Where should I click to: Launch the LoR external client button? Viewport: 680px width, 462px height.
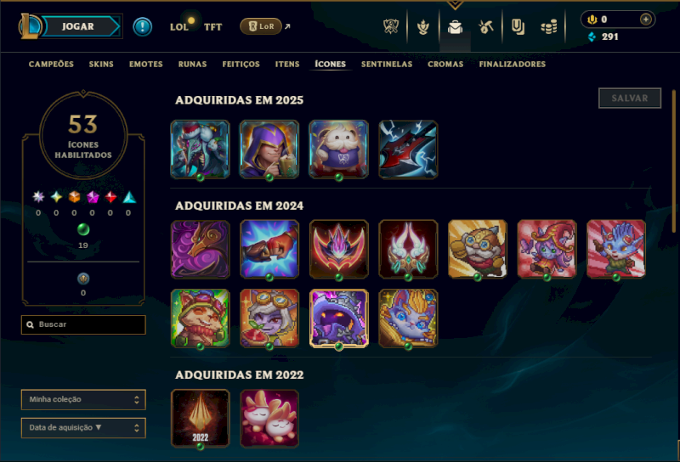point(261,26)
